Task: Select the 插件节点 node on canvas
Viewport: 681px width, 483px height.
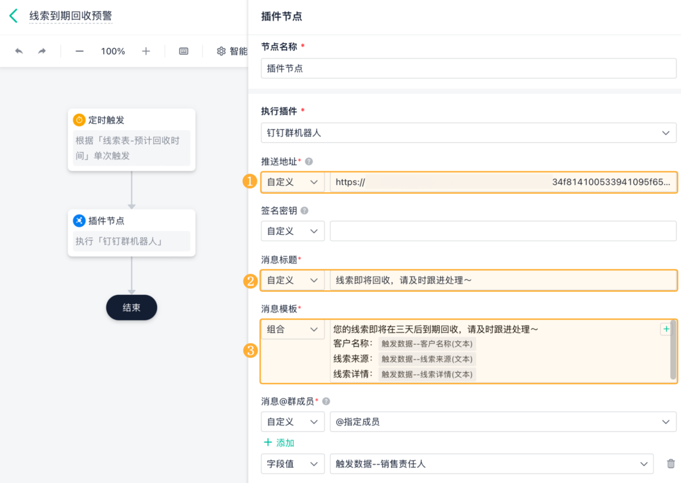Action: pyautogui.click(x=131, y=232)
